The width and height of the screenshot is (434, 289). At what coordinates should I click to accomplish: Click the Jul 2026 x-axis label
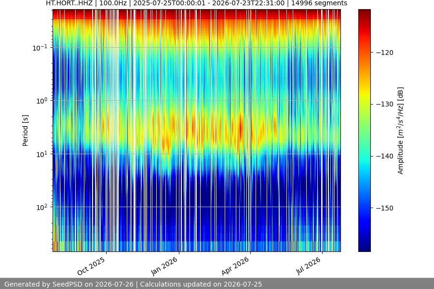pyautogui.click(x=308, y=266)
